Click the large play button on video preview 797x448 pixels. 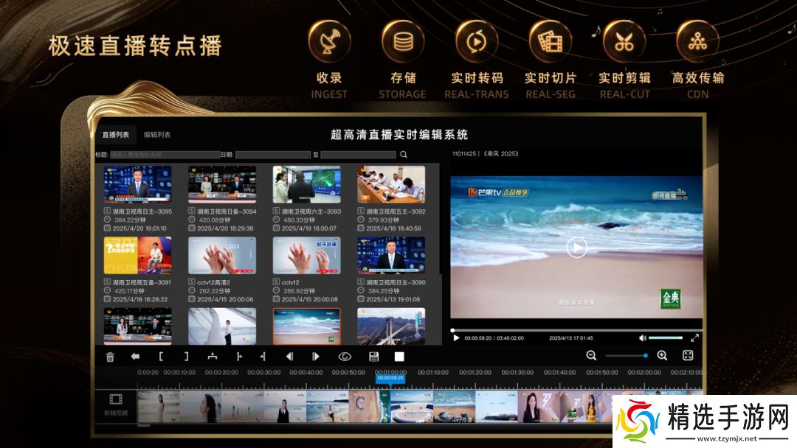pyautogui.click(x=576, y=248)
